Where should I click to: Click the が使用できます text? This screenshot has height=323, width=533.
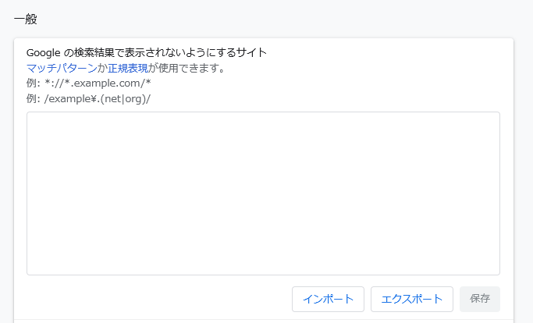187,68
